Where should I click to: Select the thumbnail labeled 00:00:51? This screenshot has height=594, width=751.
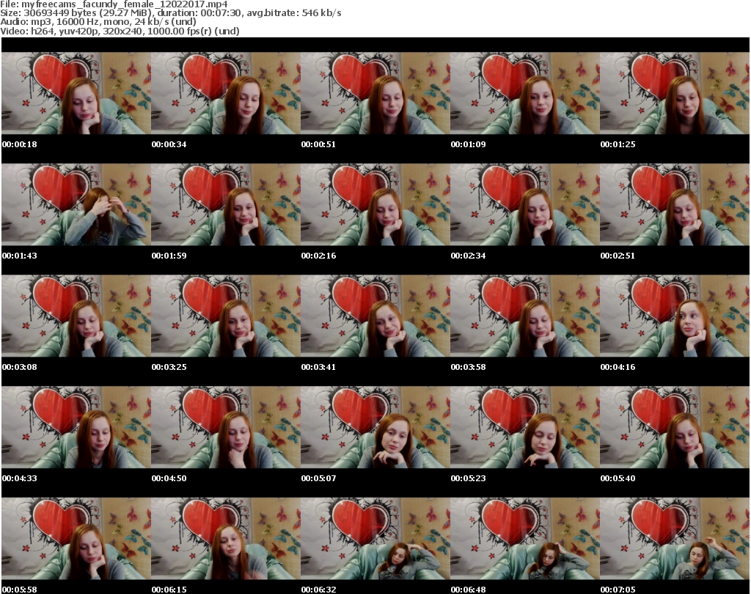pos(375,93)
